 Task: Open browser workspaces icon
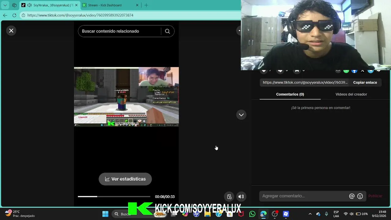coord(14,5)
